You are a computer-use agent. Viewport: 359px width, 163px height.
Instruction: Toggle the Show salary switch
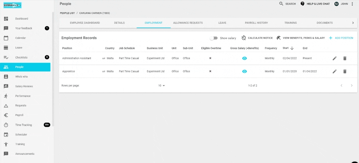point(213,38)
